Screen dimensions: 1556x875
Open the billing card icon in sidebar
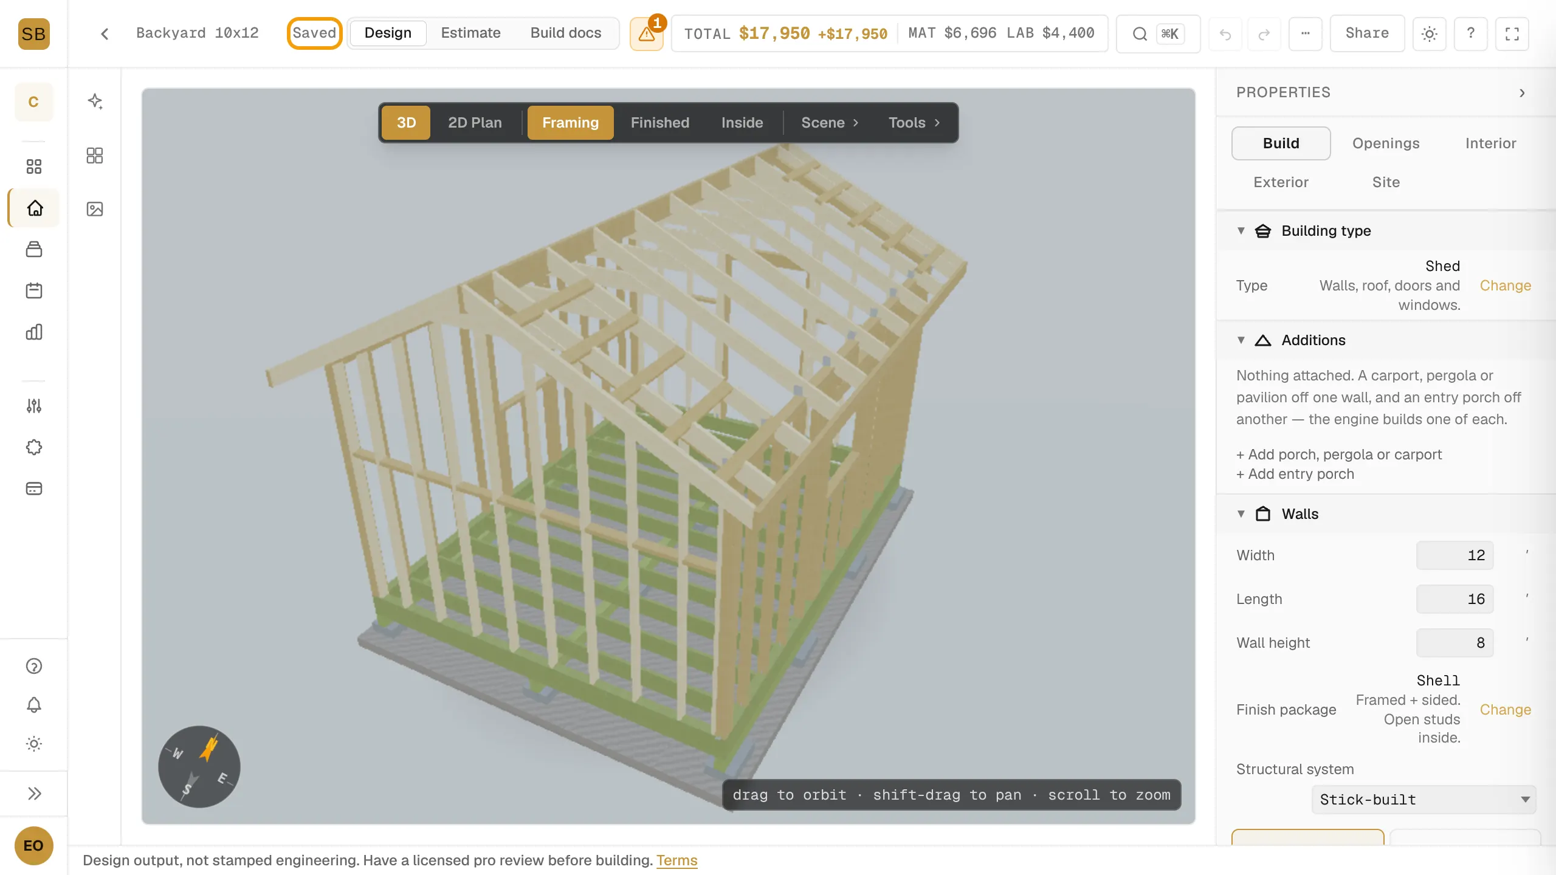(34, 489)
